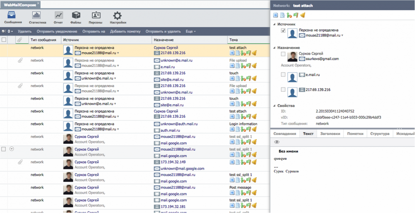Click envelope icon beside ssurkovs@gmail.com
The image size is (415, 214).
coord(302,59)
